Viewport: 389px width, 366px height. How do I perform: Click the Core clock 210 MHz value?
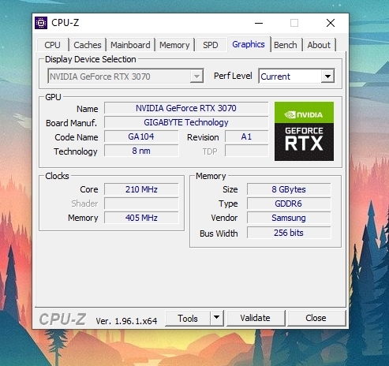point(141,189)
